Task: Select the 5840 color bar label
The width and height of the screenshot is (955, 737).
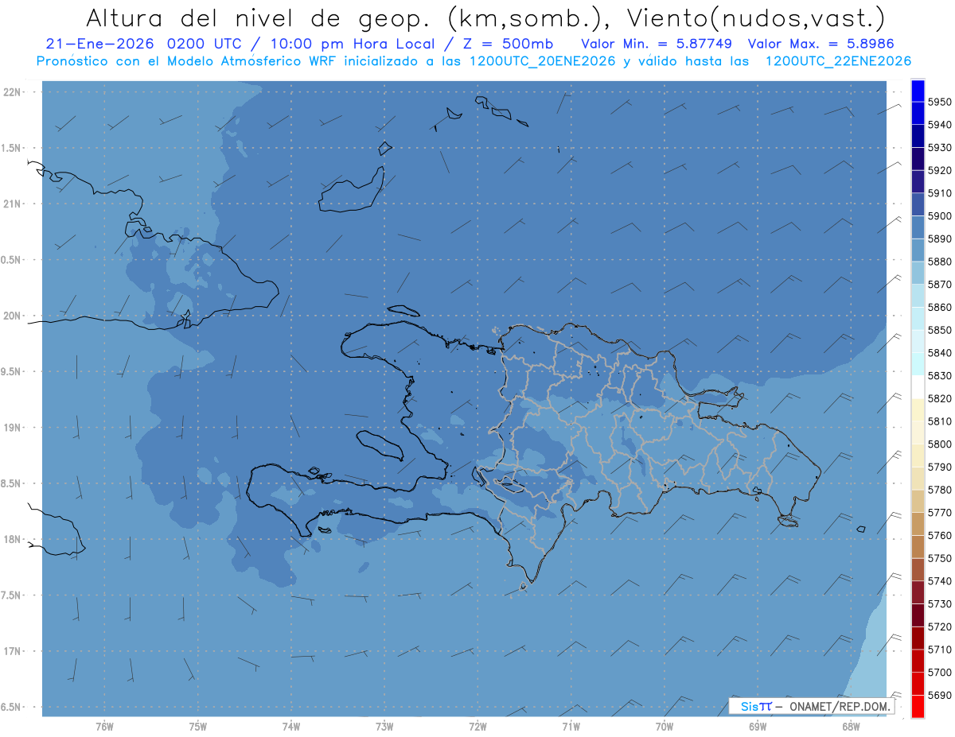Action: click(939, 352)
